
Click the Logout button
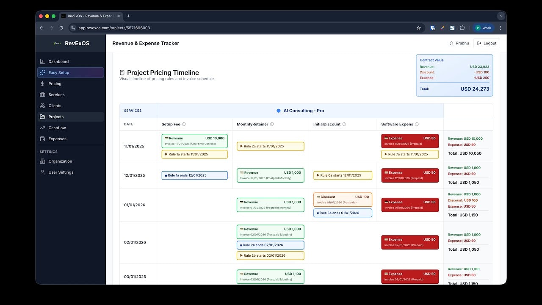point(487,43)
